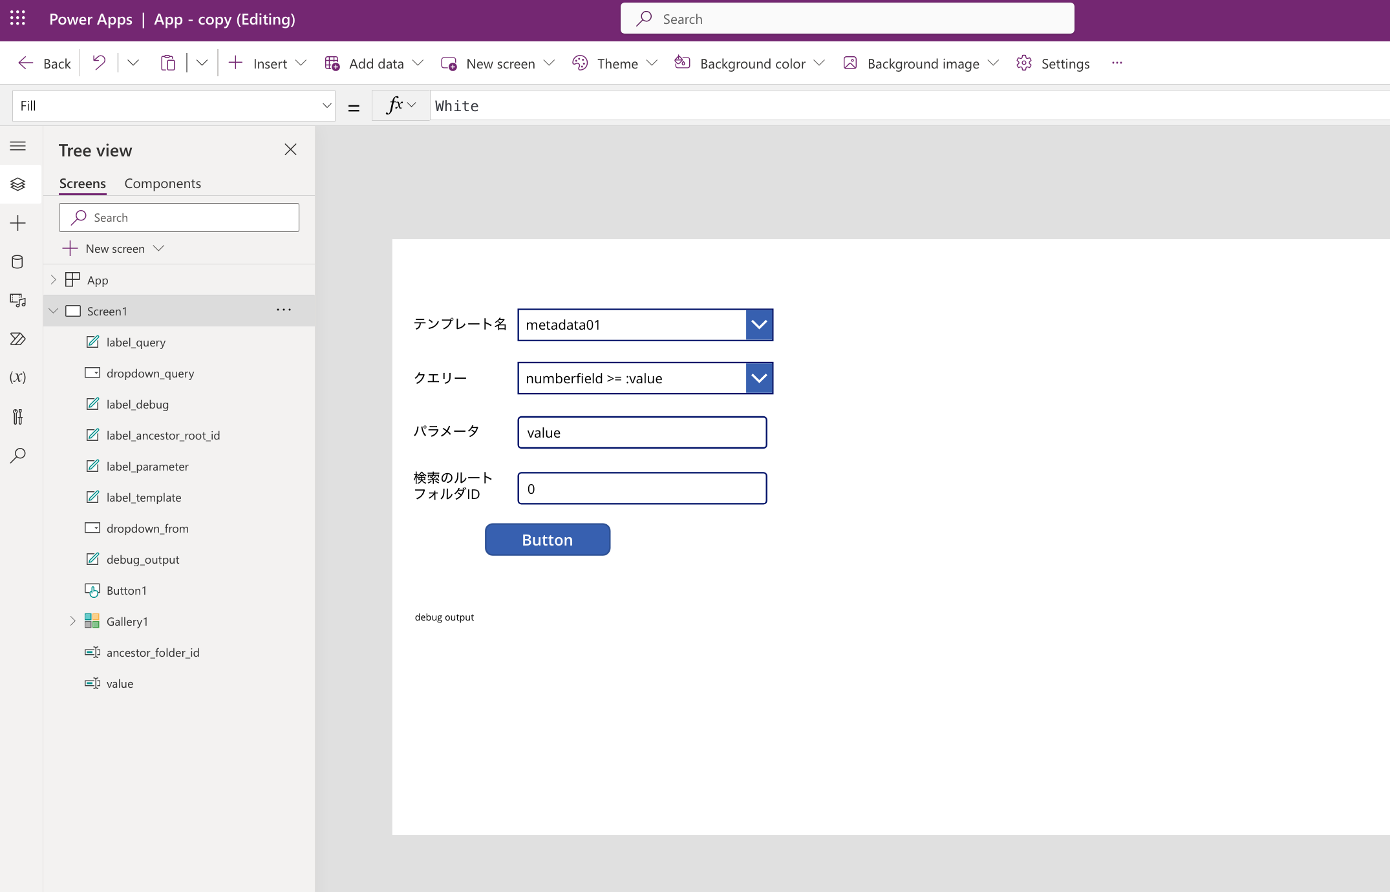Image resolution: width=1390 pixels, height=892 pixels.
Task: Open Power Automate pane in sidebar
Action: point(17,339)
